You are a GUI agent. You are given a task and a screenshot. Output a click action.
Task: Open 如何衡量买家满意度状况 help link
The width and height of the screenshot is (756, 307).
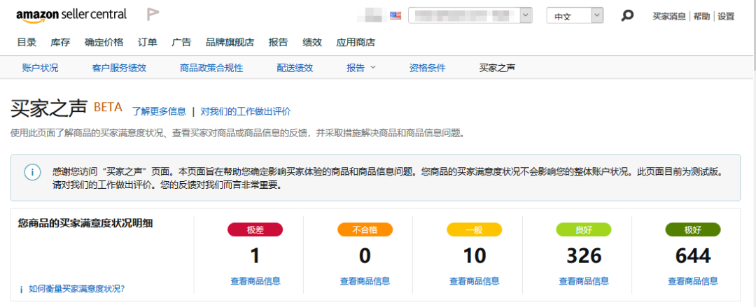point(81,288)
